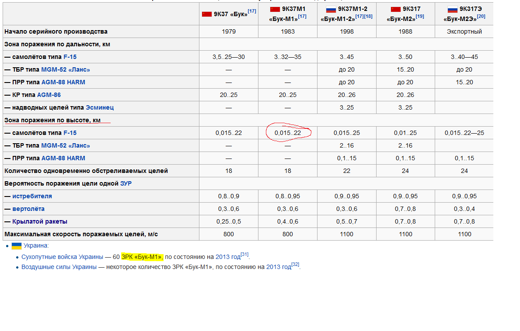Image resolution: width=520 pixels, height=331 pixels.
Task: Click the Russian flag beside 9К317Э
Action: click(452, 9)
